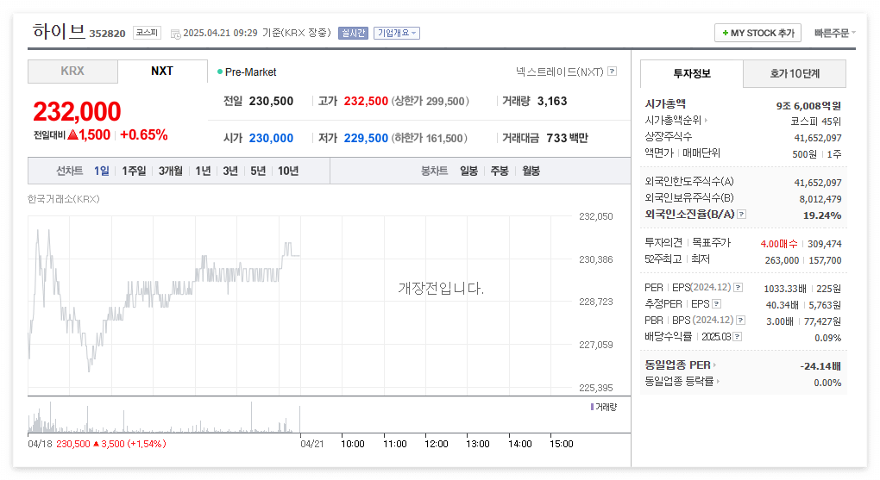Click the 12:00 time marker on chart axis
The width and height of the screenshot is (880, 480).
[x=436, y=444]
